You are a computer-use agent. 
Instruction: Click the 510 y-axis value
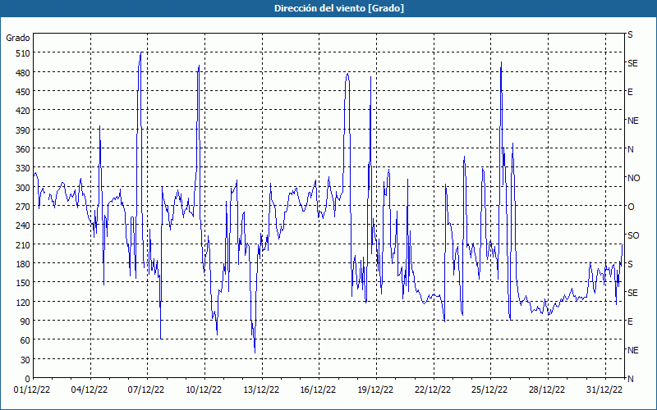(x=22, y=53)
